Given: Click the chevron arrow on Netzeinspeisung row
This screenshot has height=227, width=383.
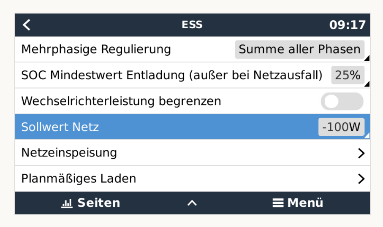Looking at the screenshot, I should (361, 153).
